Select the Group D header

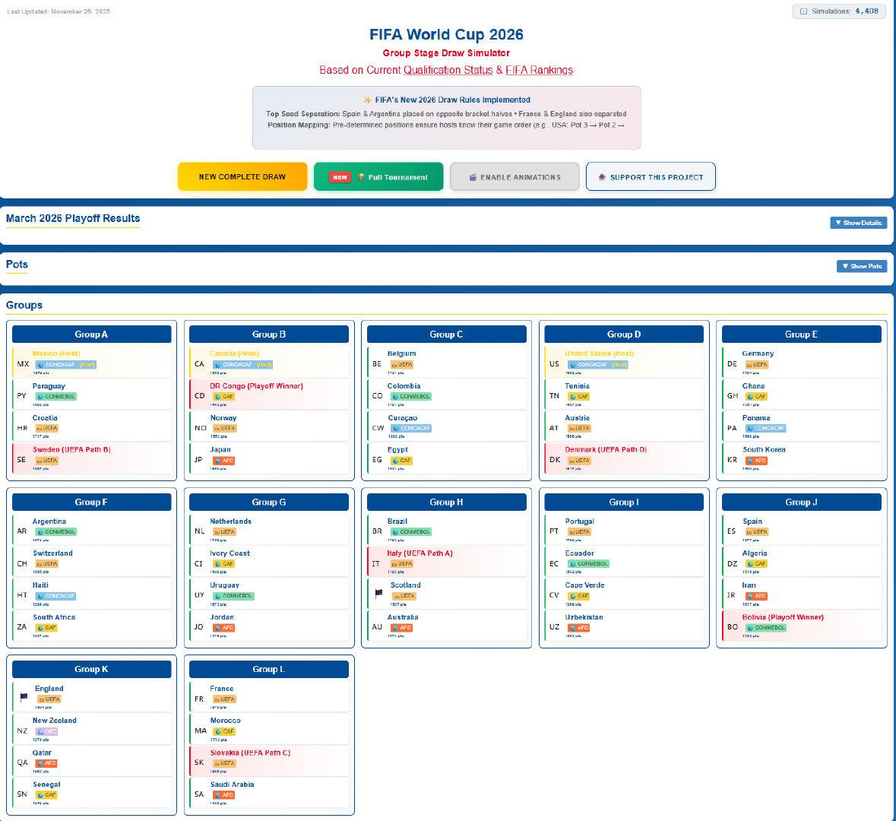pos(624,334)
